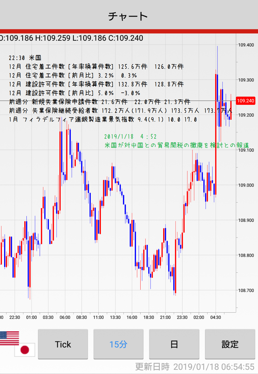Select the 16:00 time axis marker
The width and height of the screenshot is (258, 374).
click(x=132, y=317)
